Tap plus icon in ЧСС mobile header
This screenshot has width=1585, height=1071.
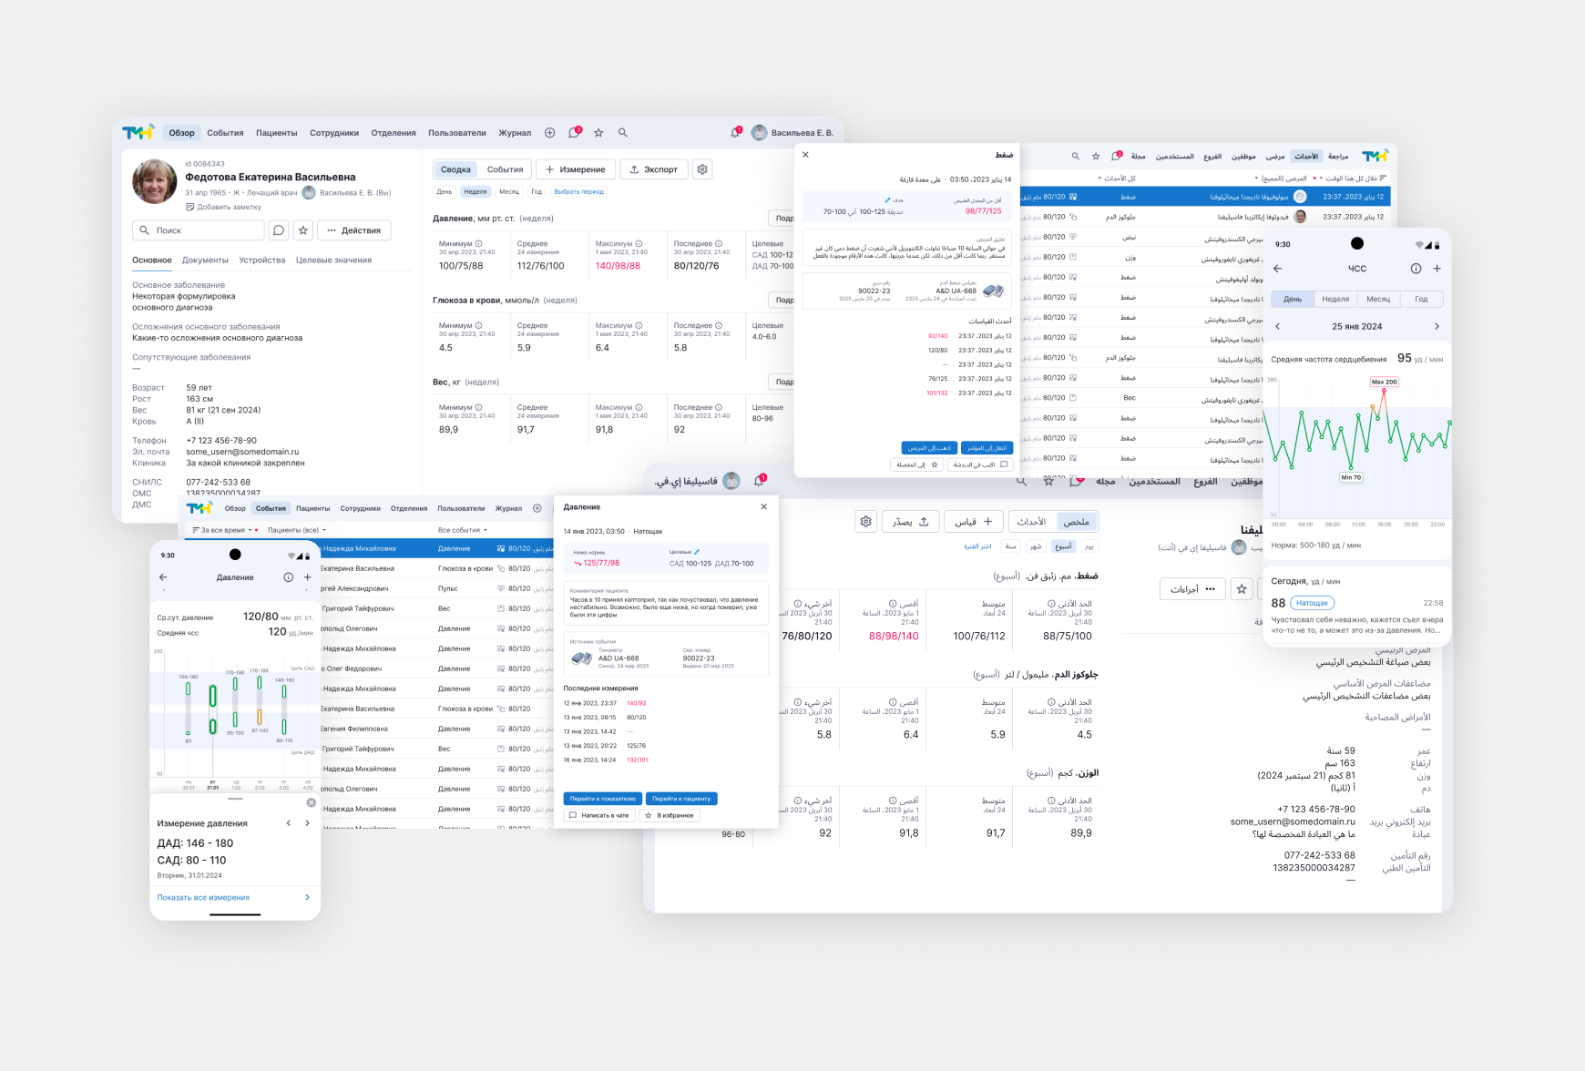pos(1437,269)
